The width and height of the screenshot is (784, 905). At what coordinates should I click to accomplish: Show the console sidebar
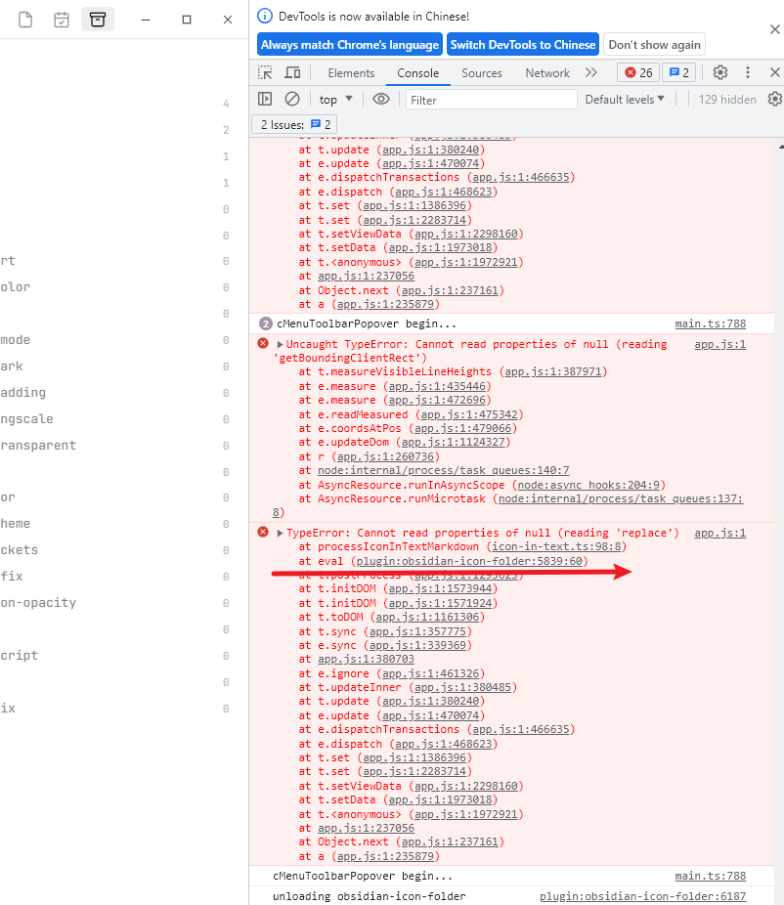coord(265,100)
